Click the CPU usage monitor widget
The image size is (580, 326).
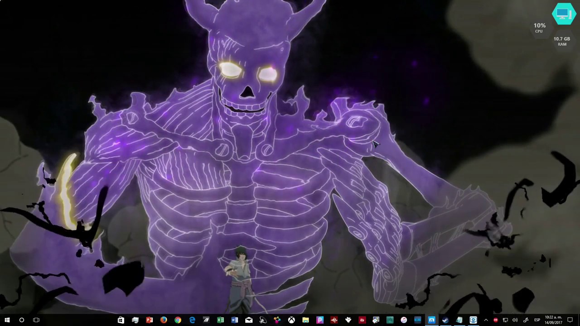coord(539,27)
